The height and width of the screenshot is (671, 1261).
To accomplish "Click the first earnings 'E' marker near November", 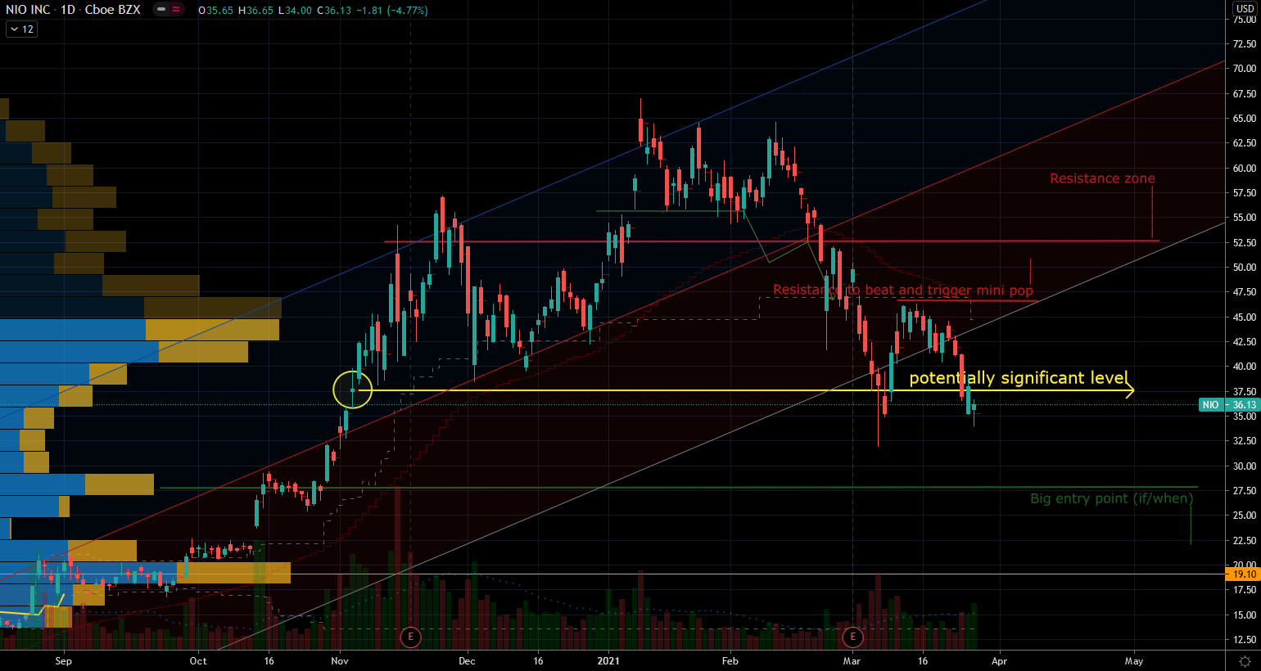I will (x=410, y=637).
